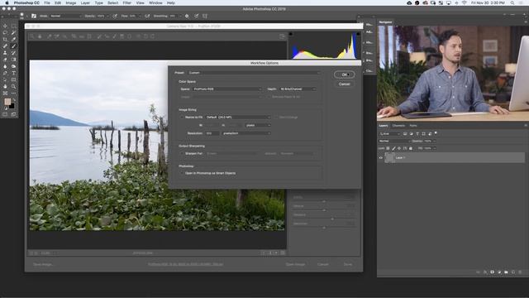Image resolution: width=529 pixels, height=298 pixels.
Task: Lock all icon in Layers panel
Action: (x=411, y=148)
